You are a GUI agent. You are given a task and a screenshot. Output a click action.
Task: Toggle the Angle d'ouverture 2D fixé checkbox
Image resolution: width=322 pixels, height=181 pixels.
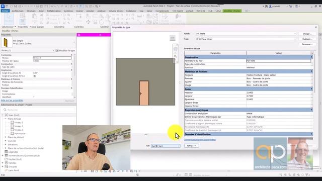[35, 76]
